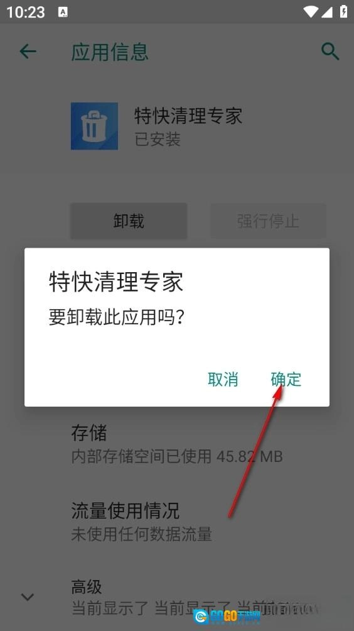The width and height of the screenshot is (354, 631).
Task: Tap the 应用信息 page title
Action: [x=110, y=52]
